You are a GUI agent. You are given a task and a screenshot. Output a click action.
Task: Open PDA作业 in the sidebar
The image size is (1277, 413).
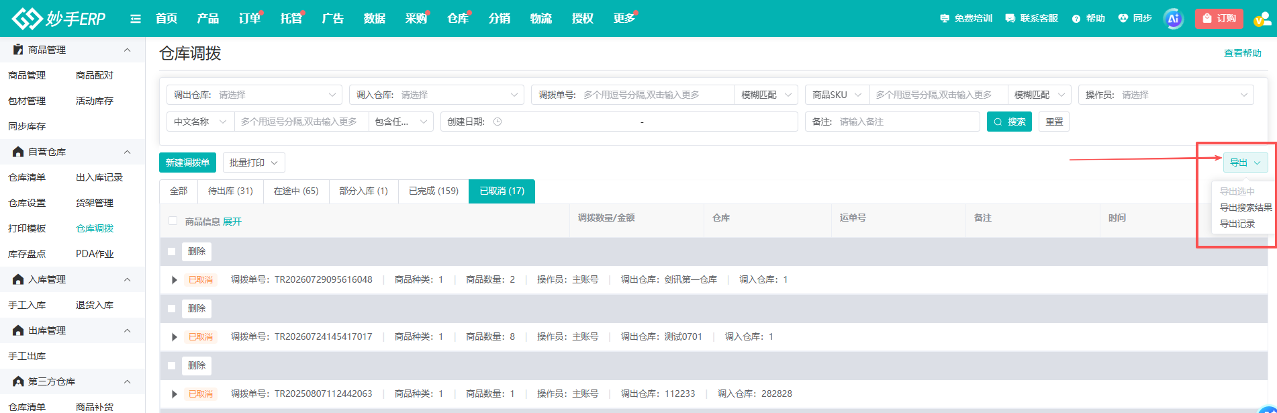(95, 254)
